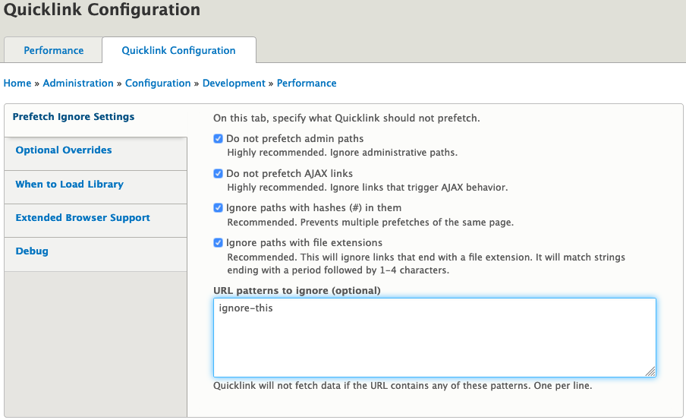
Task: Click the URL patterns to ignore field label
Action: tap(297, 290)
